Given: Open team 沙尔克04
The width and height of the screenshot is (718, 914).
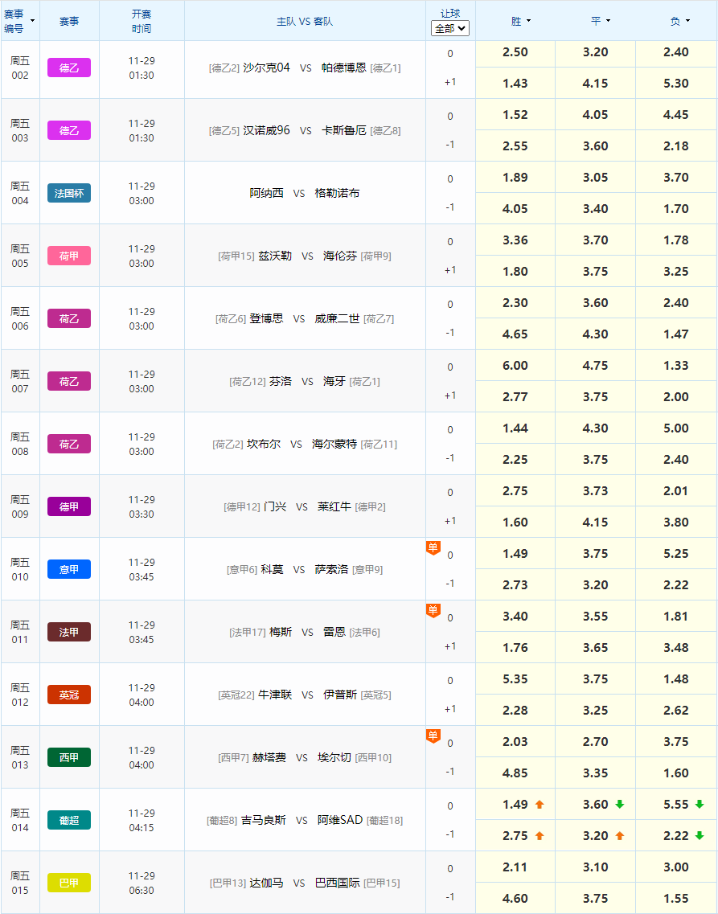Looking at the screenshot, I should (x=266, y=68).
